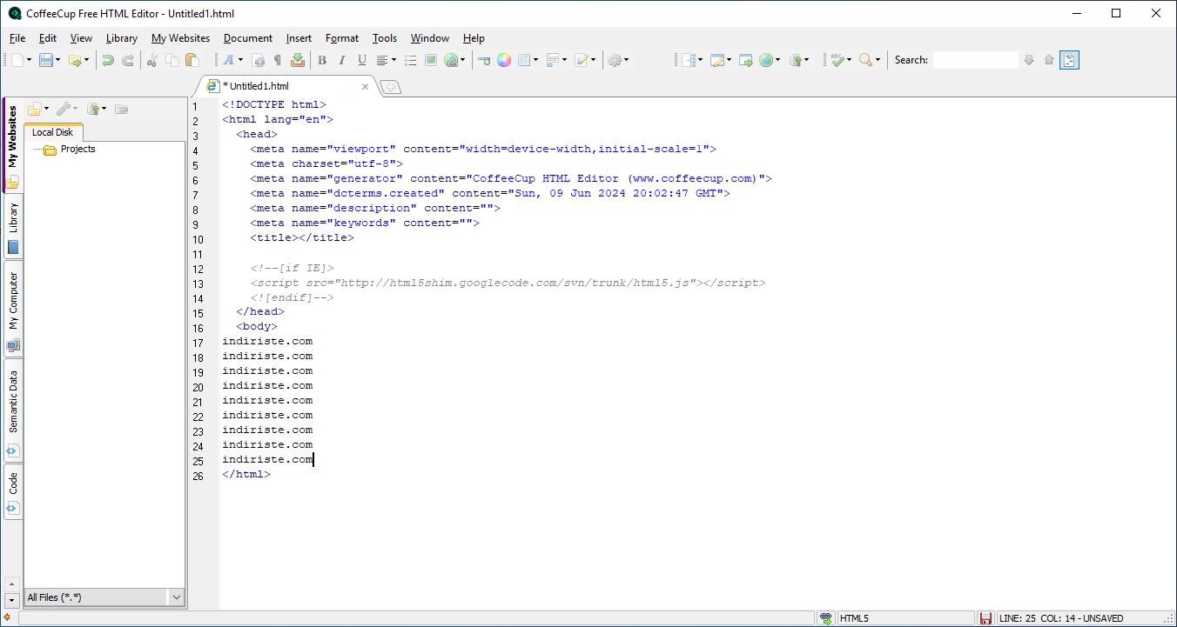This screenshot has height=627, width=1177.
Task: Open the Format menu
Action: (342, 38)
